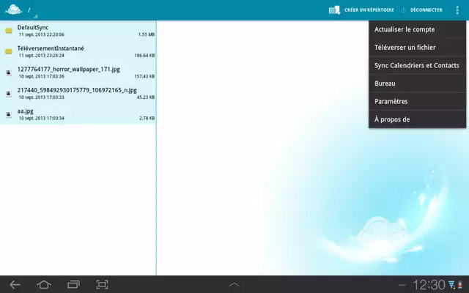Open À propos de entry

point(417,119)
